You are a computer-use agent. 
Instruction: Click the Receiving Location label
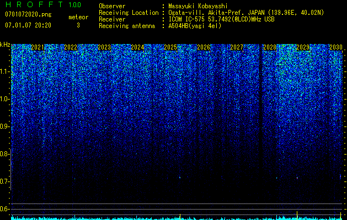click(129, 13)
